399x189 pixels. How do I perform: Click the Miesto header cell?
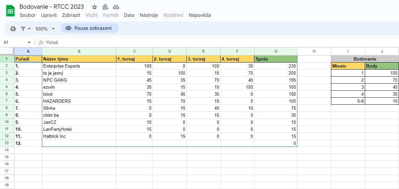(x=348, y=66)
